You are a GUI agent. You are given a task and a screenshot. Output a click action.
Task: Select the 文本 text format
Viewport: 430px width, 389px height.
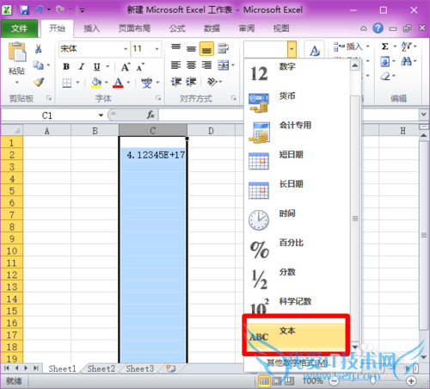[297, 337]
